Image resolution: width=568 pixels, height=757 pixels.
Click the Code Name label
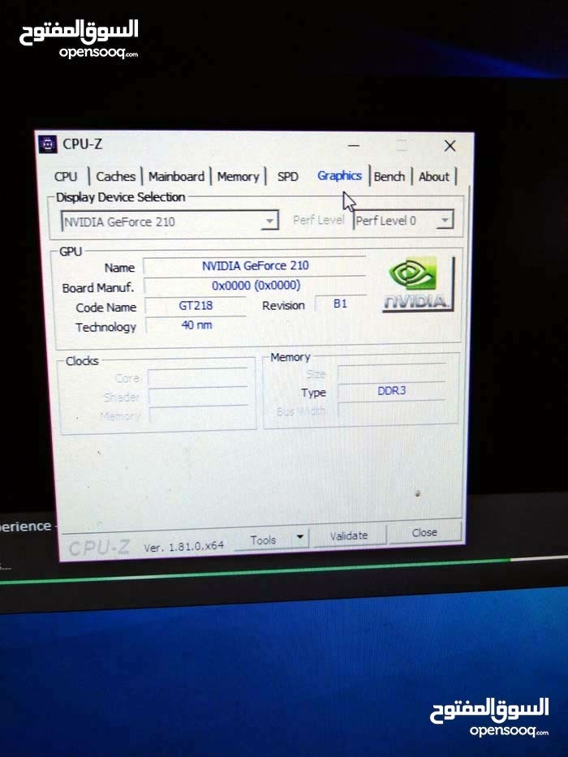coord(105,308)
